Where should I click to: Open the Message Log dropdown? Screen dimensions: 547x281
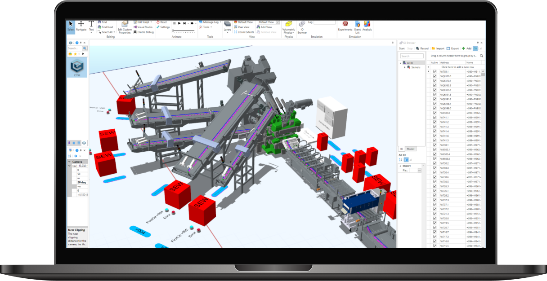(210, 22)
